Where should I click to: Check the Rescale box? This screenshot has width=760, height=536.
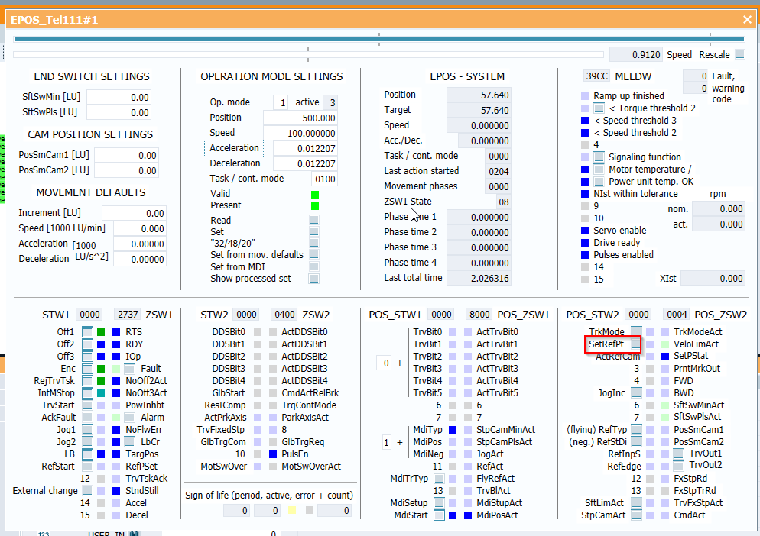(739, 55)
